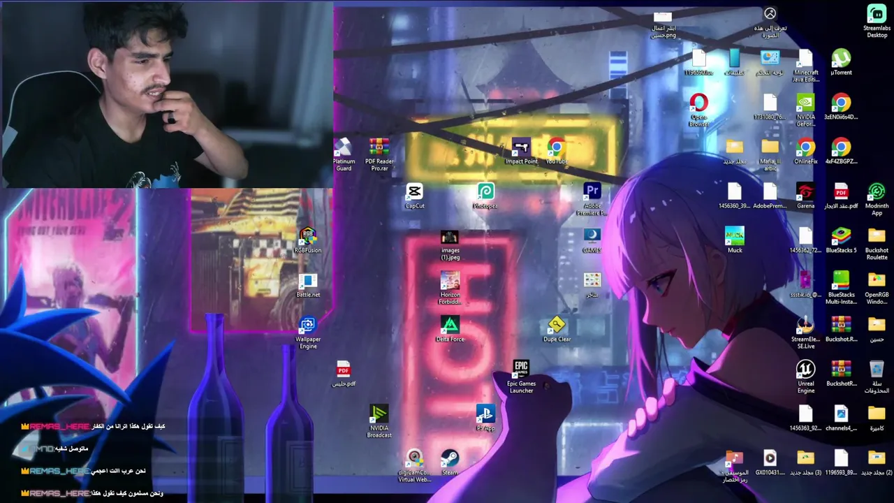The height and width of the screenshot is (503, 894).
Task: Open the مجلد جديد folder near Mafia_III
Action: [734, 151]
